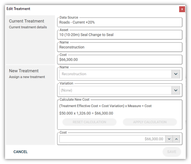Increase cost with the up stepper arrow
The image size is (191, 164).
pyautogui.click(x=176, y=139)
